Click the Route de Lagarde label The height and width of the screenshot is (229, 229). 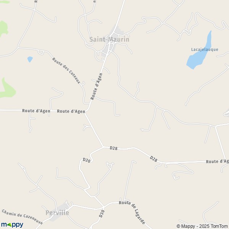click(x=132, y=213)
